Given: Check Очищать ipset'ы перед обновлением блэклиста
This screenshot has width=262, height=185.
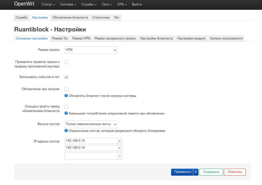Looking at the screenshot, I should click(x=66, y=106).
